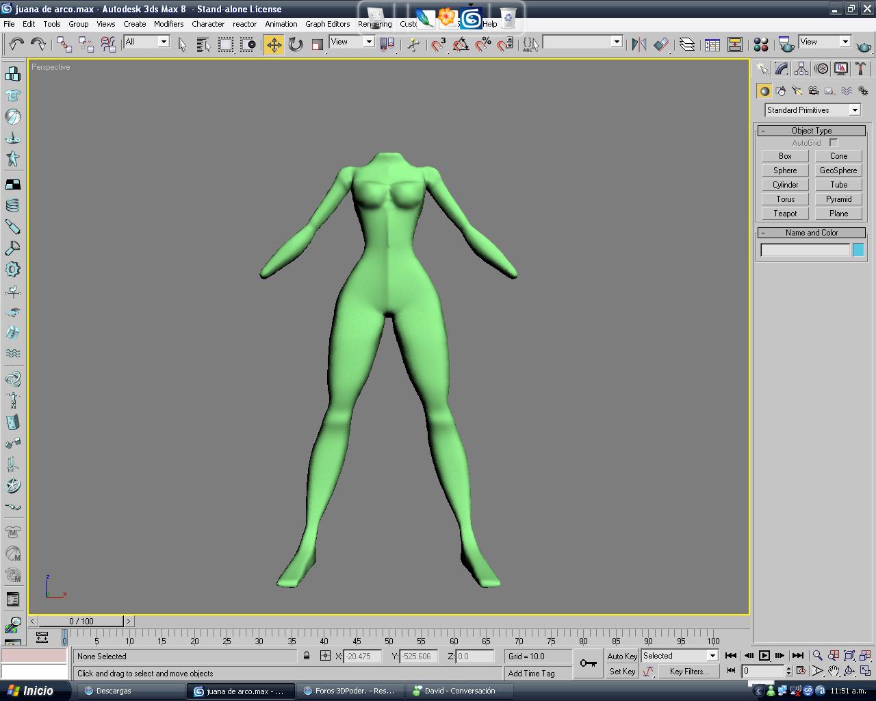Open the Material Editor
This screenshot has width=876, height=701.
[x=760, y=44]
